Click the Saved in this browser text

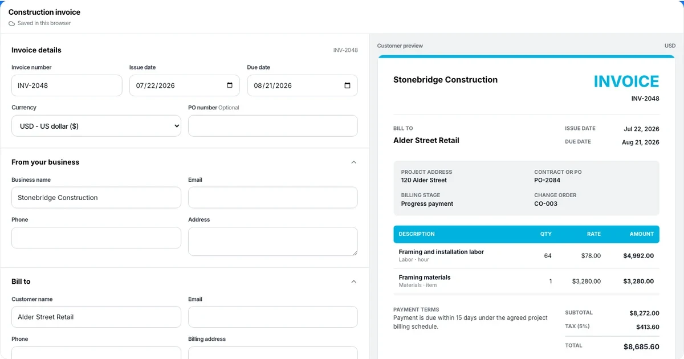(44, 23)
